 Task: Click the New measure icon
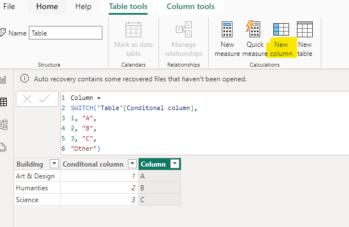coord(227,29)
